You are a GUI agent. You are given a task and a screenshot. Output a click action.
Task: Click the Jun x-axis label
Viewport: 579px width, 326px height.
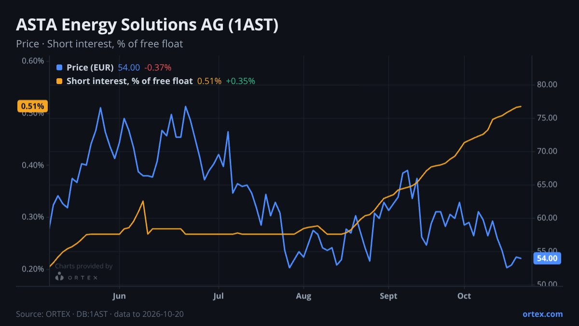coord(119,296)
